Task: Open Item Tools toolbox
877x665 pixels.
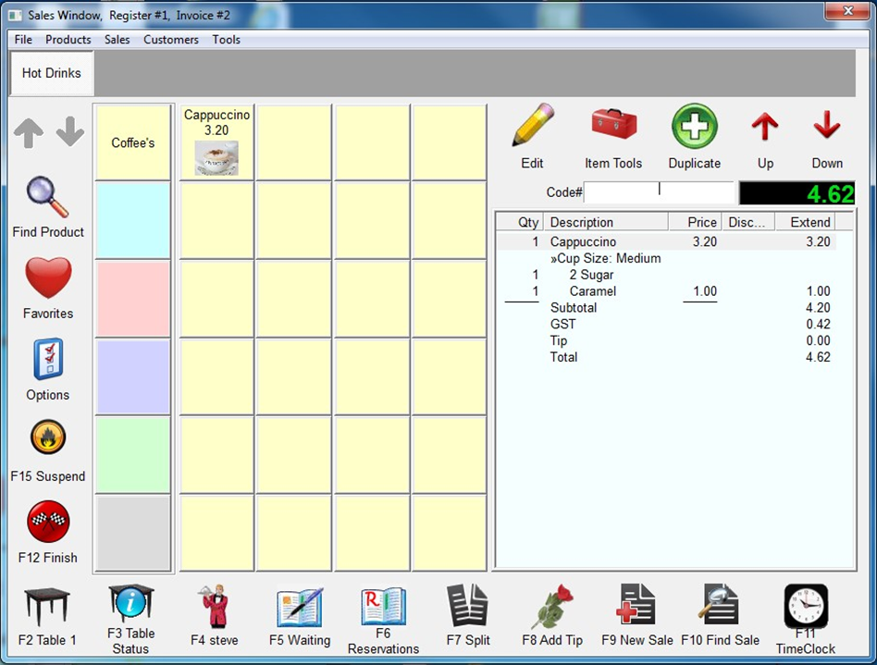Action: (x=612, y=129)
